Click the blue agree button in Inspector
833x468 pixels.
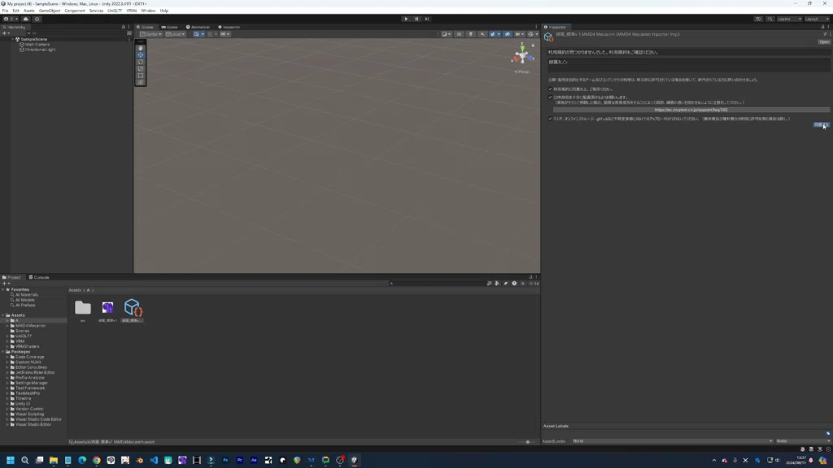(822, 125)
